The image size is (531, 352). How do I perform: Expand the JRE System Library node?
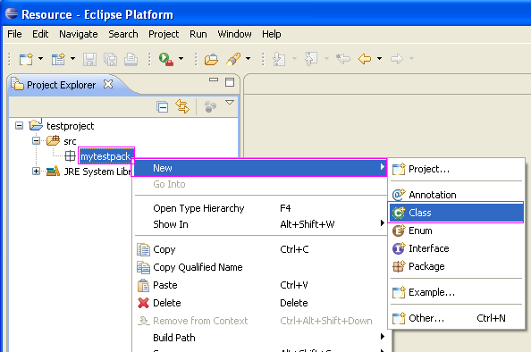tap(37, 172)
